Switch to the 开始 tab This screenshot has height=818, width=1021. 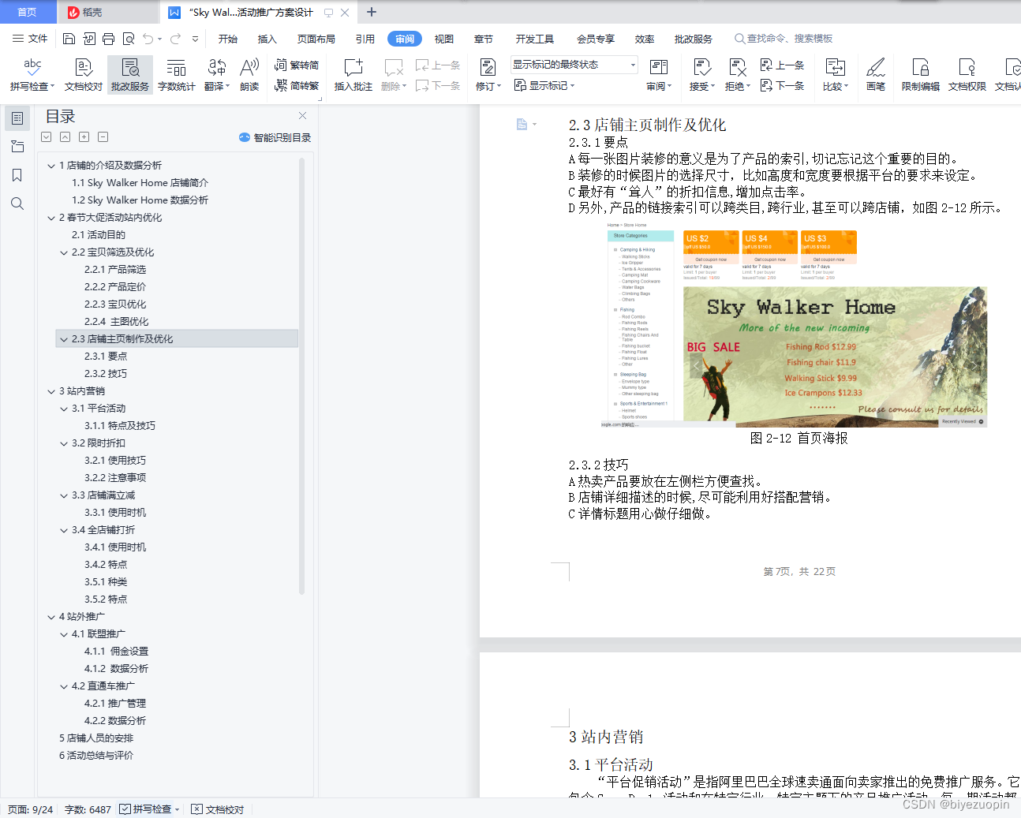click(228, 39)
